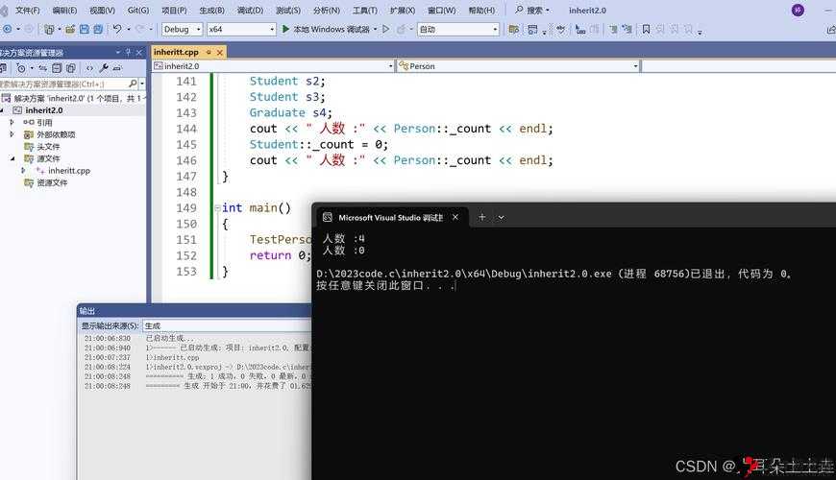Switch to the inheritt.cpp editor tab
836x480 pixels.
click(x=176, y=52)
